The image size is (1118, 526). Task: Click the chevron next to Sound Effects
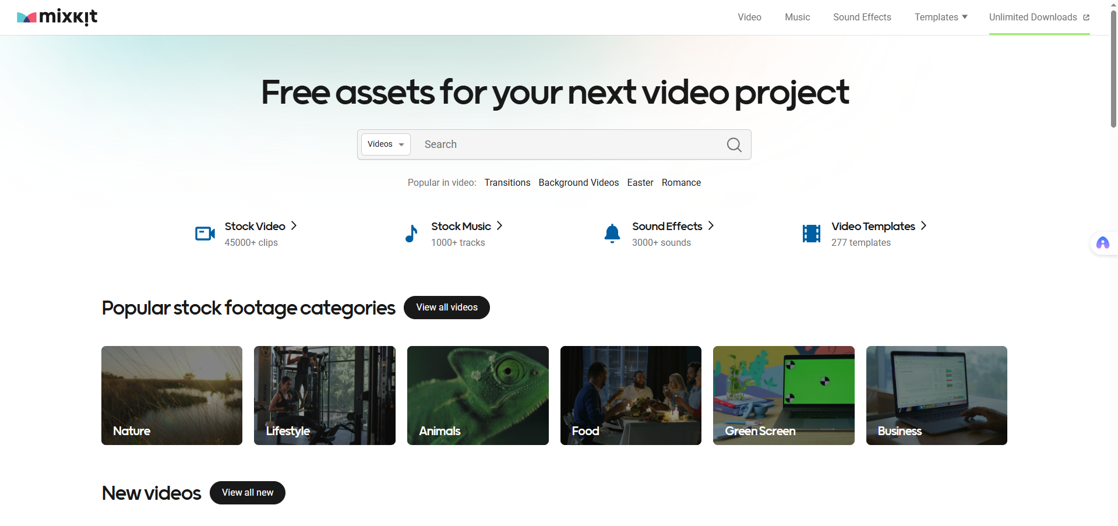(x=711, y=225)
